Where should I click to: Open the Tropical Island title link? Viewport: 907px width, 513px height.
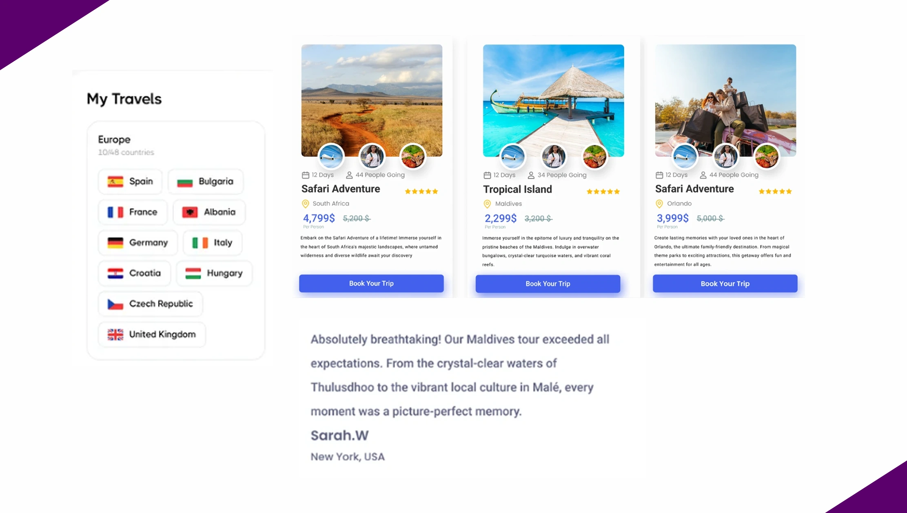coord(517,189)
